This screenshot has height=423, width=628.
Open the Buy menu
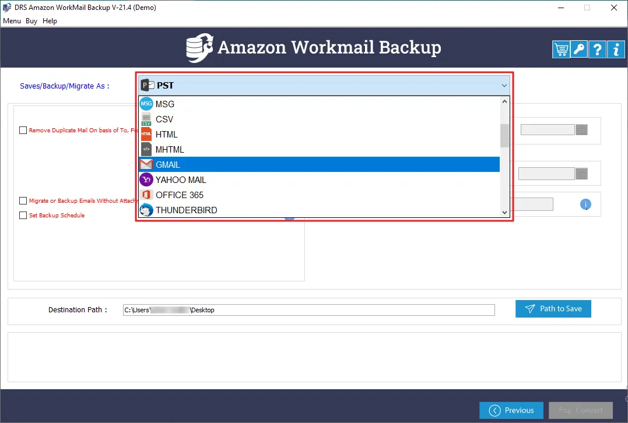31,21
